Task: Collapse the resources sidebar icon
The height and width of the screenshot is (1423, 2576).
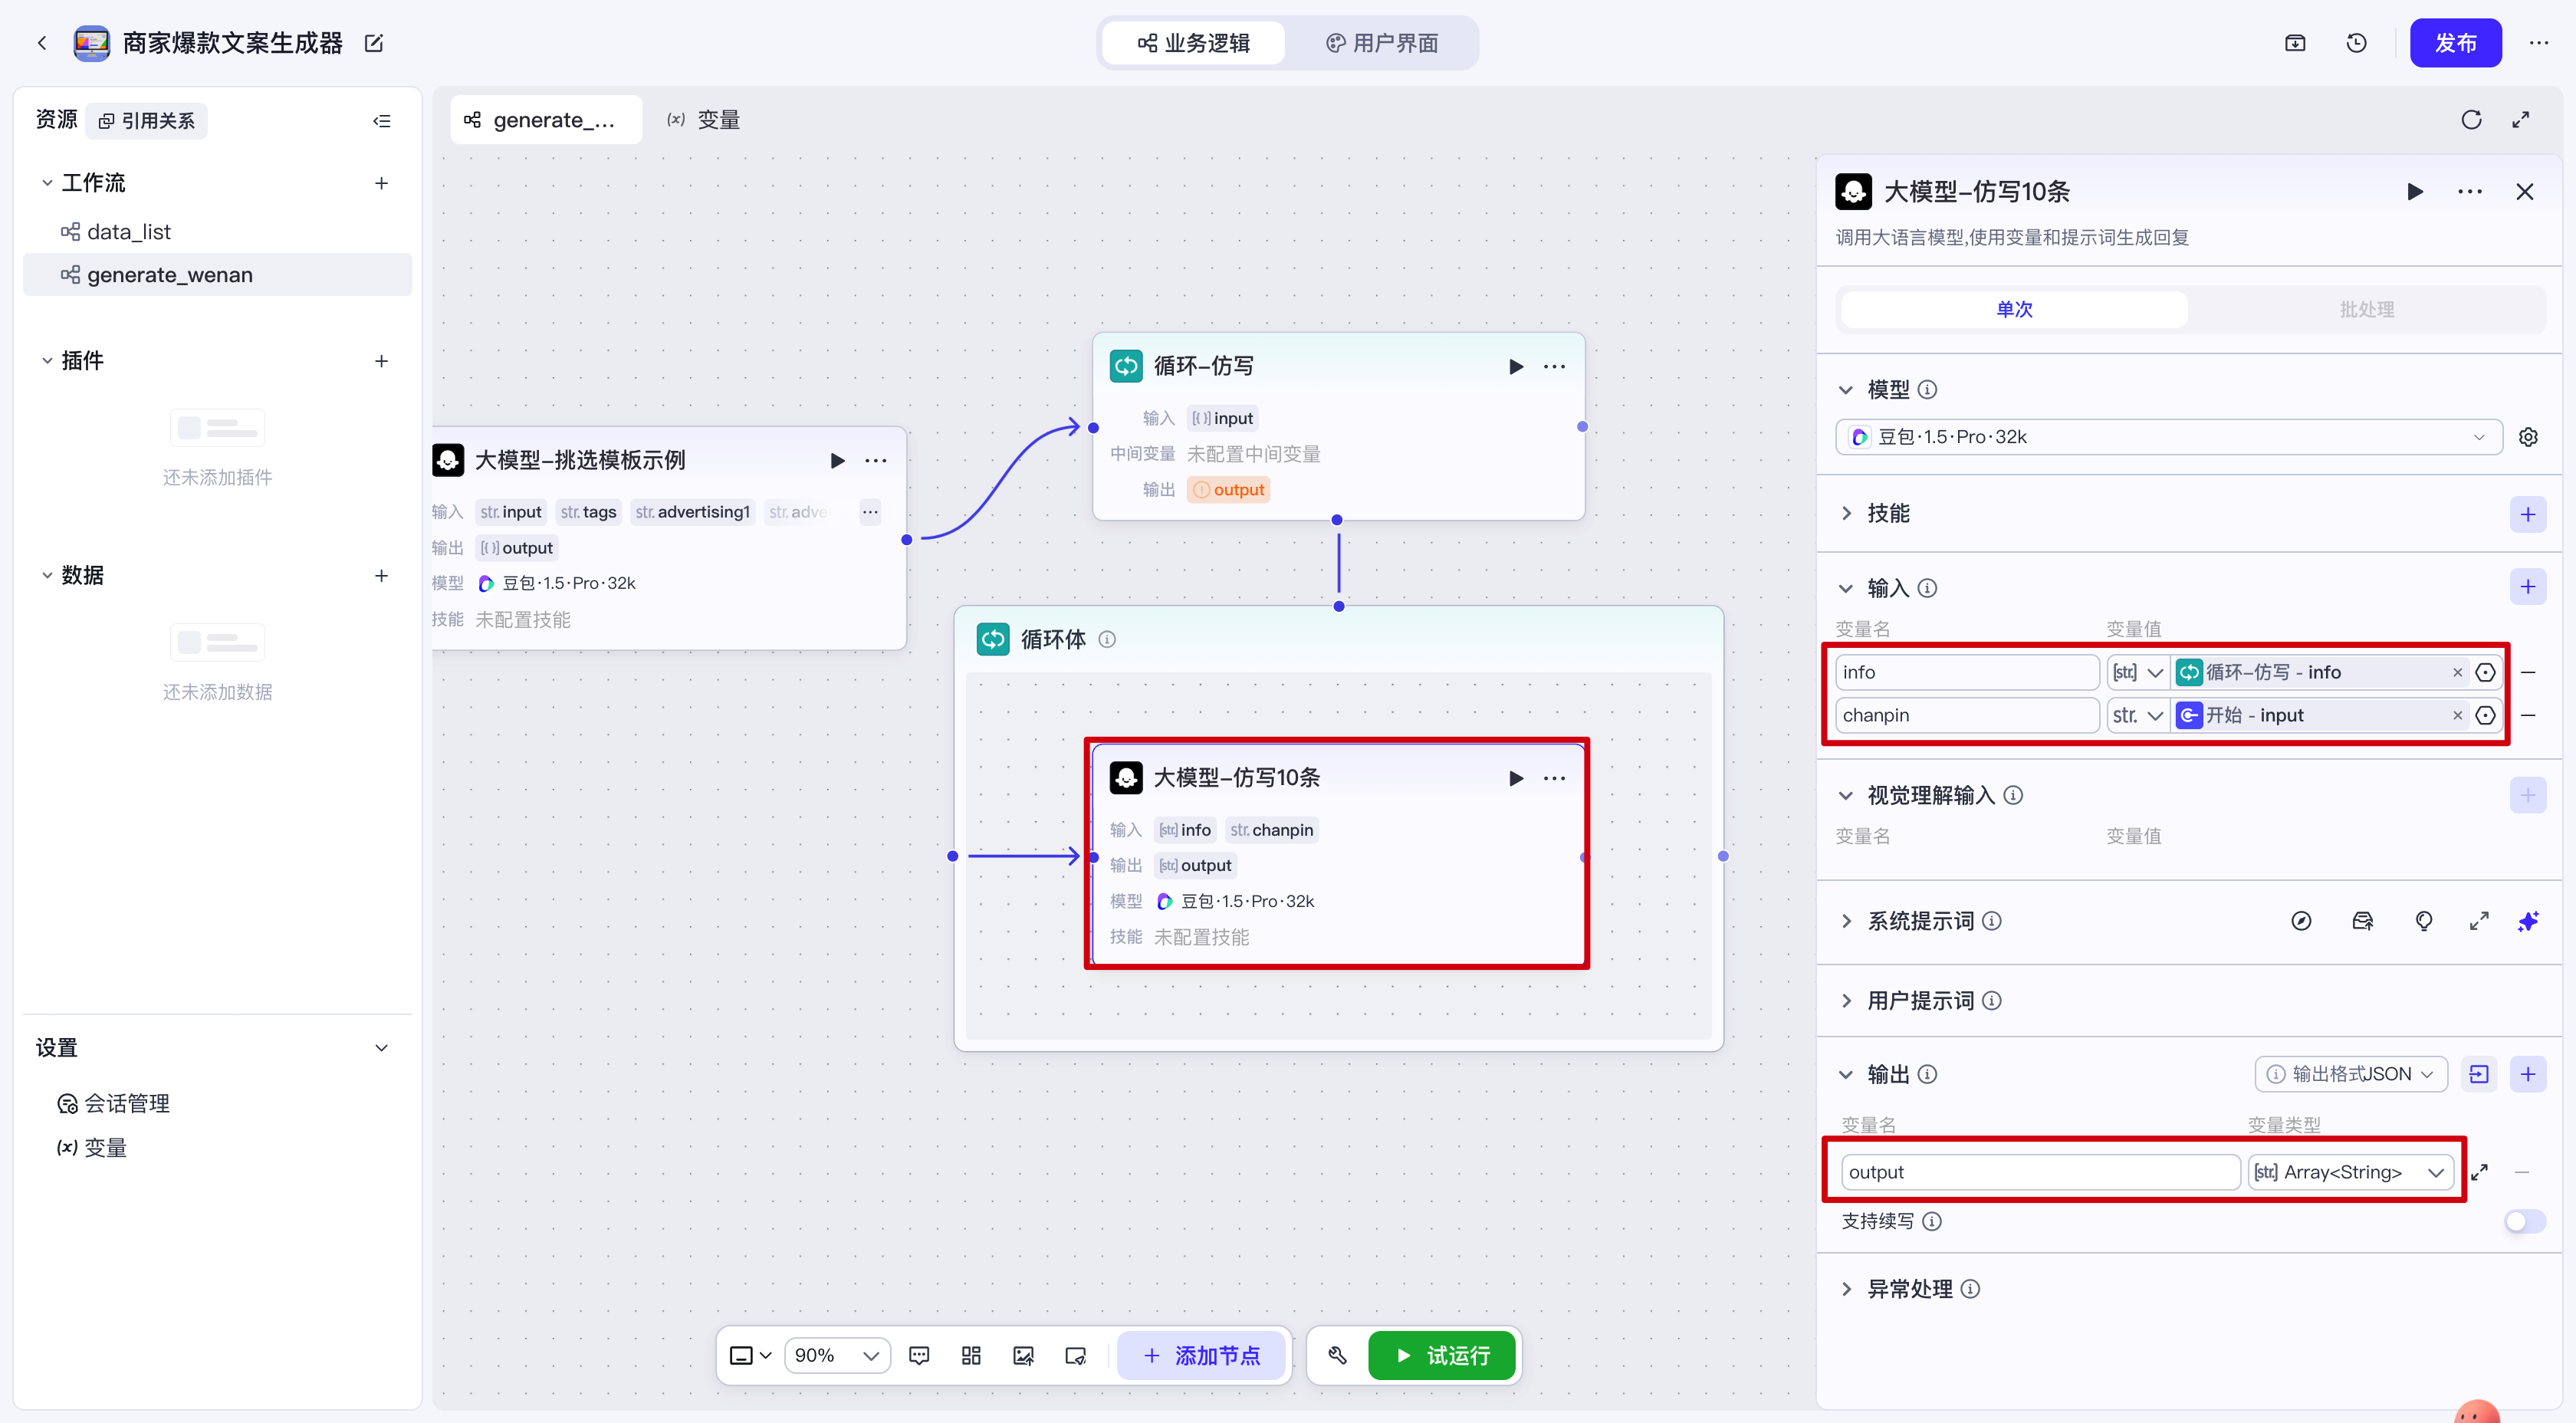Action: (381, 121)
